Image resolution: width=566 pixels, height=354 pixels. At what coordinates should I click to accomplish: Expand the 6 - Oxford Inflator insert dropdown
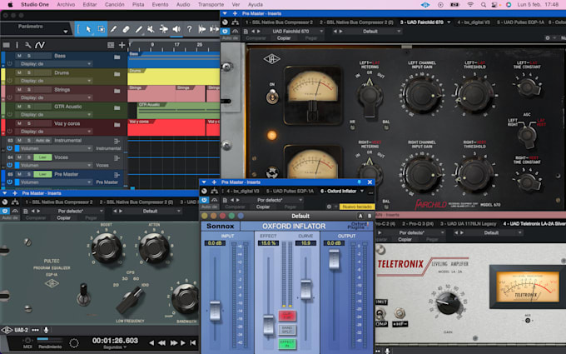pos(362,191)
